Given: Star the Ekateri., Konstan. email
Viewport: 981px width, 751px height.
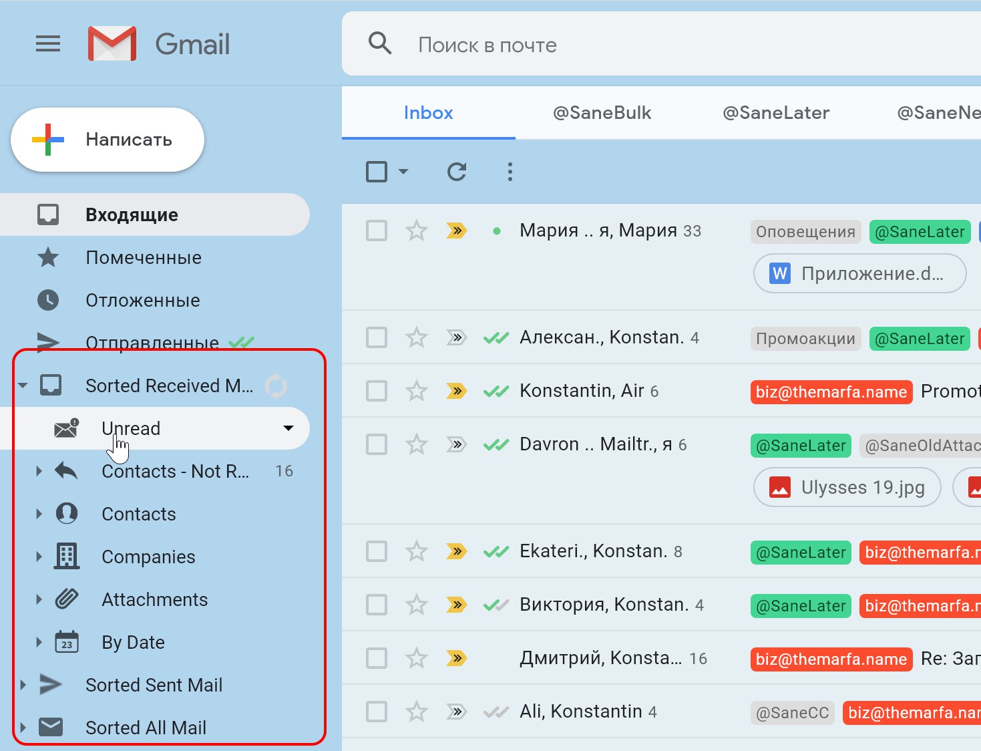Looking at the screenshot, I should tap(417, 551).
